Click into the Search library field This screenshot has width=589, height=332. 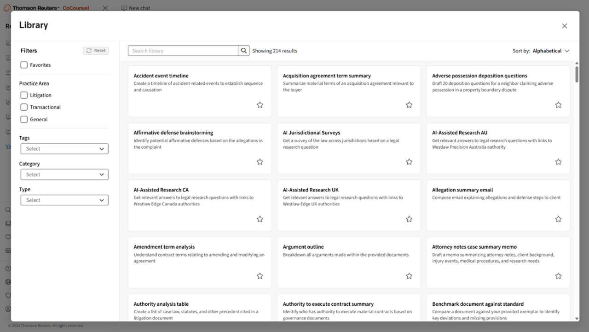183,51
